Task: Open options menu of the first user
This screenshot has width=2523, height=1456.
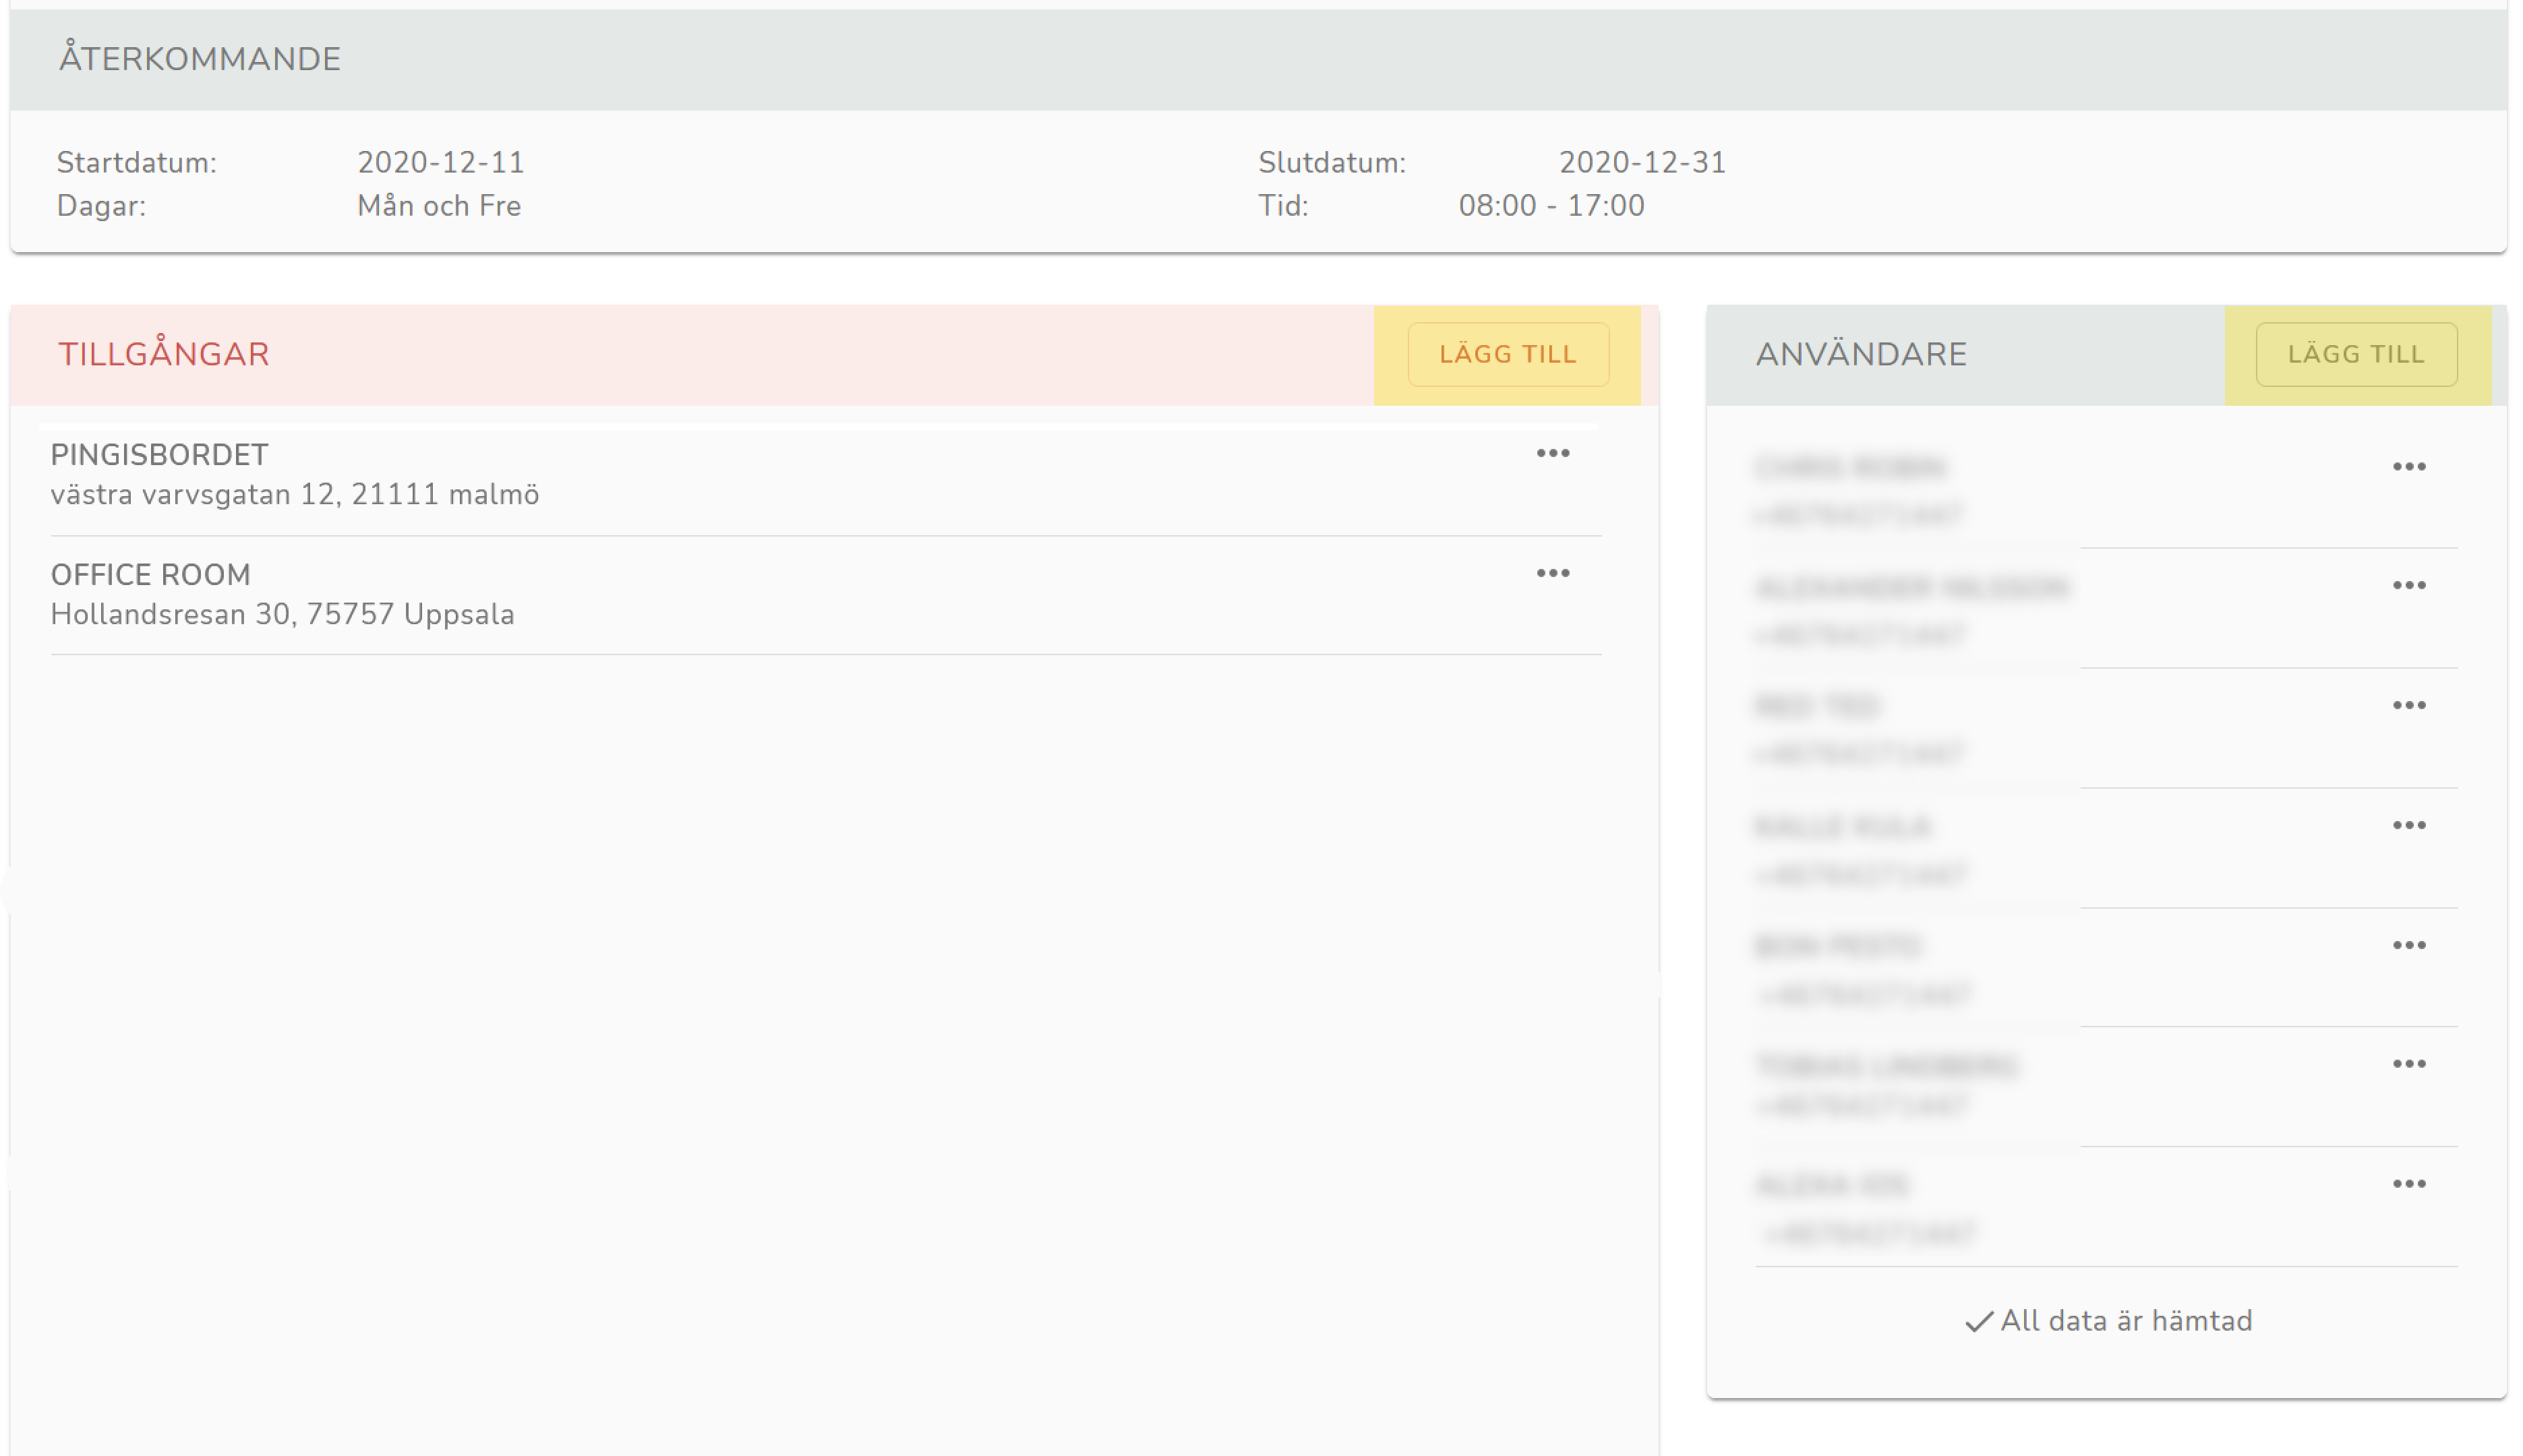Action: [x=2408, y=467]
